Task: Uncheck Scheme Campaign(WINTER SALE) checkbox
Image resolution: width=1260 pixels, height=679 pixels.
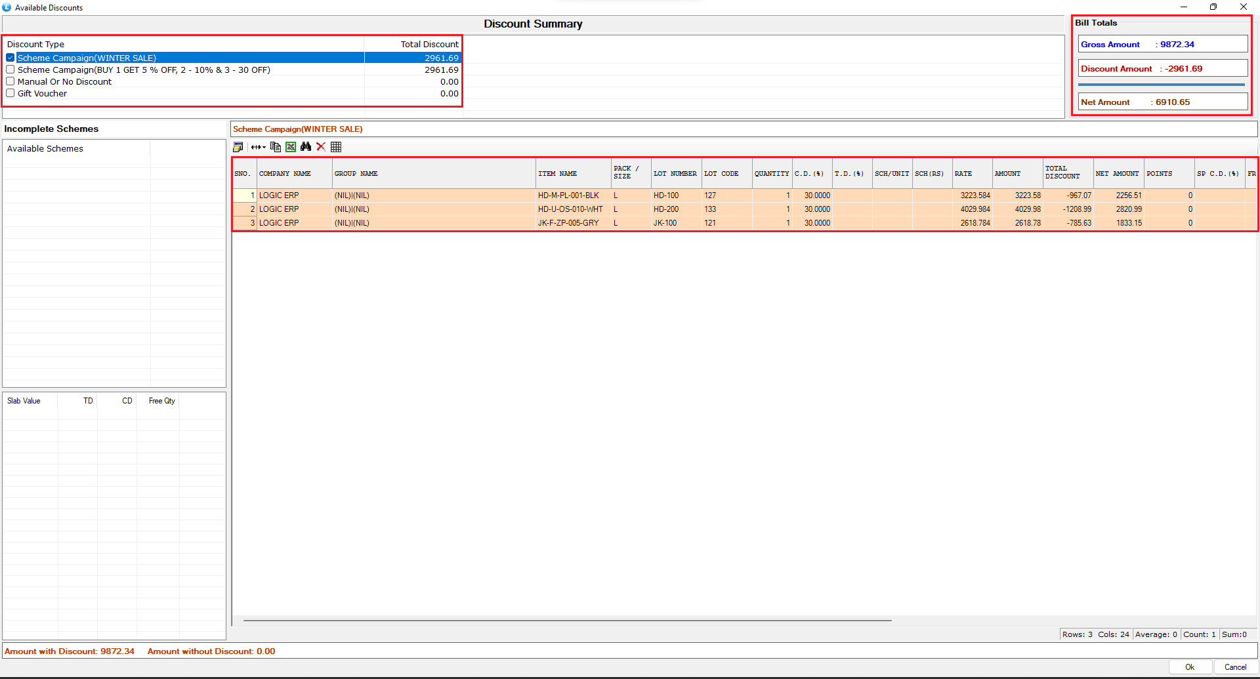Action: (x=10, y=58)
